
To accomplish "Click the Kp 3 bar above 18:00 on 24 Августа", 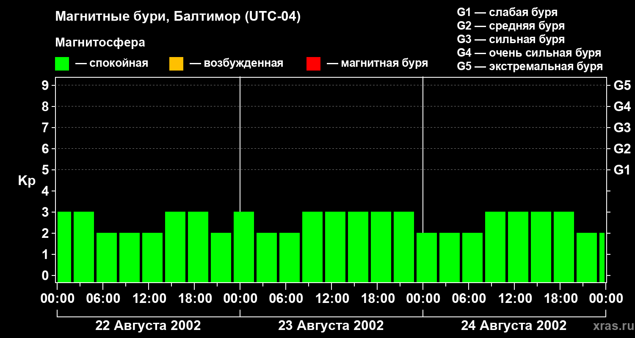I will coord(564,247).
